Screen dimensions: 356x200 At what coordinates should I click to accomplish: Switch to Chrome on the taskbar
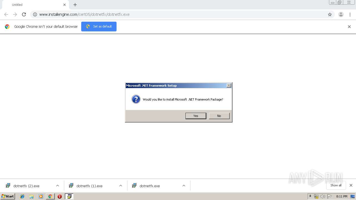50,196
